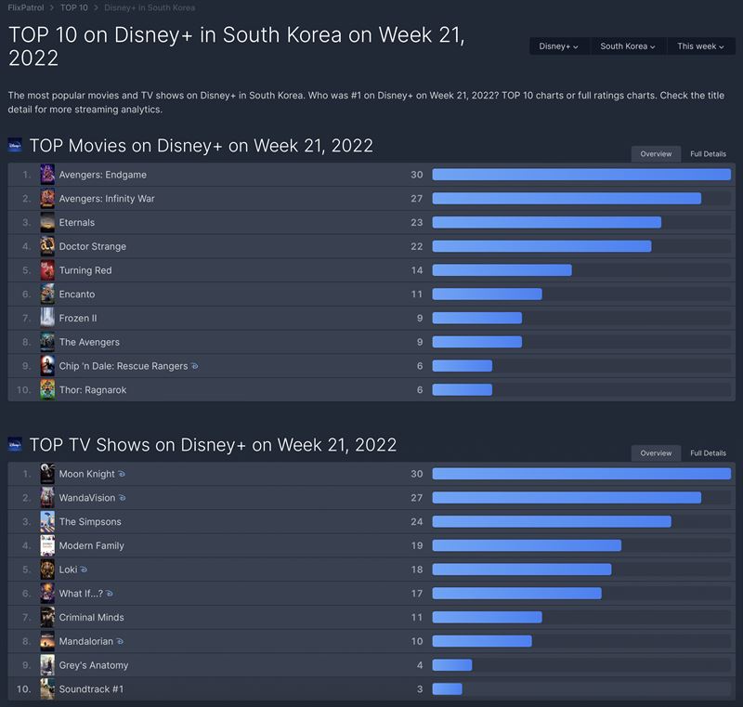The height and width of the screenshot is (707, 743).
Task: Expand the South Korea country dropdown
Action: point(628,46)
